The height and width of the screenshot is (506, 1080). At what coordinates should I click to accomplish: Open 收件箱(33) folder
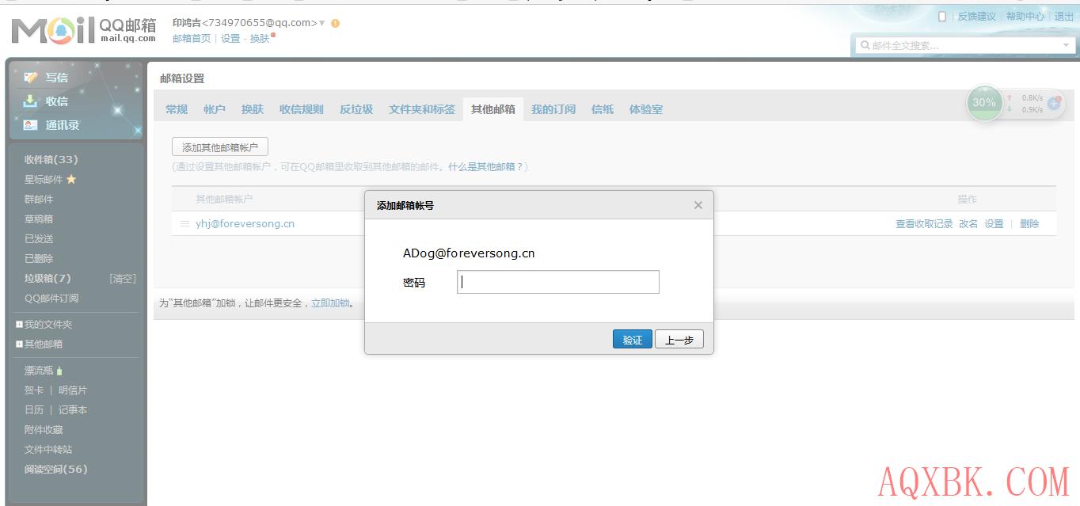pyautogui.click(x=51, y=159)
